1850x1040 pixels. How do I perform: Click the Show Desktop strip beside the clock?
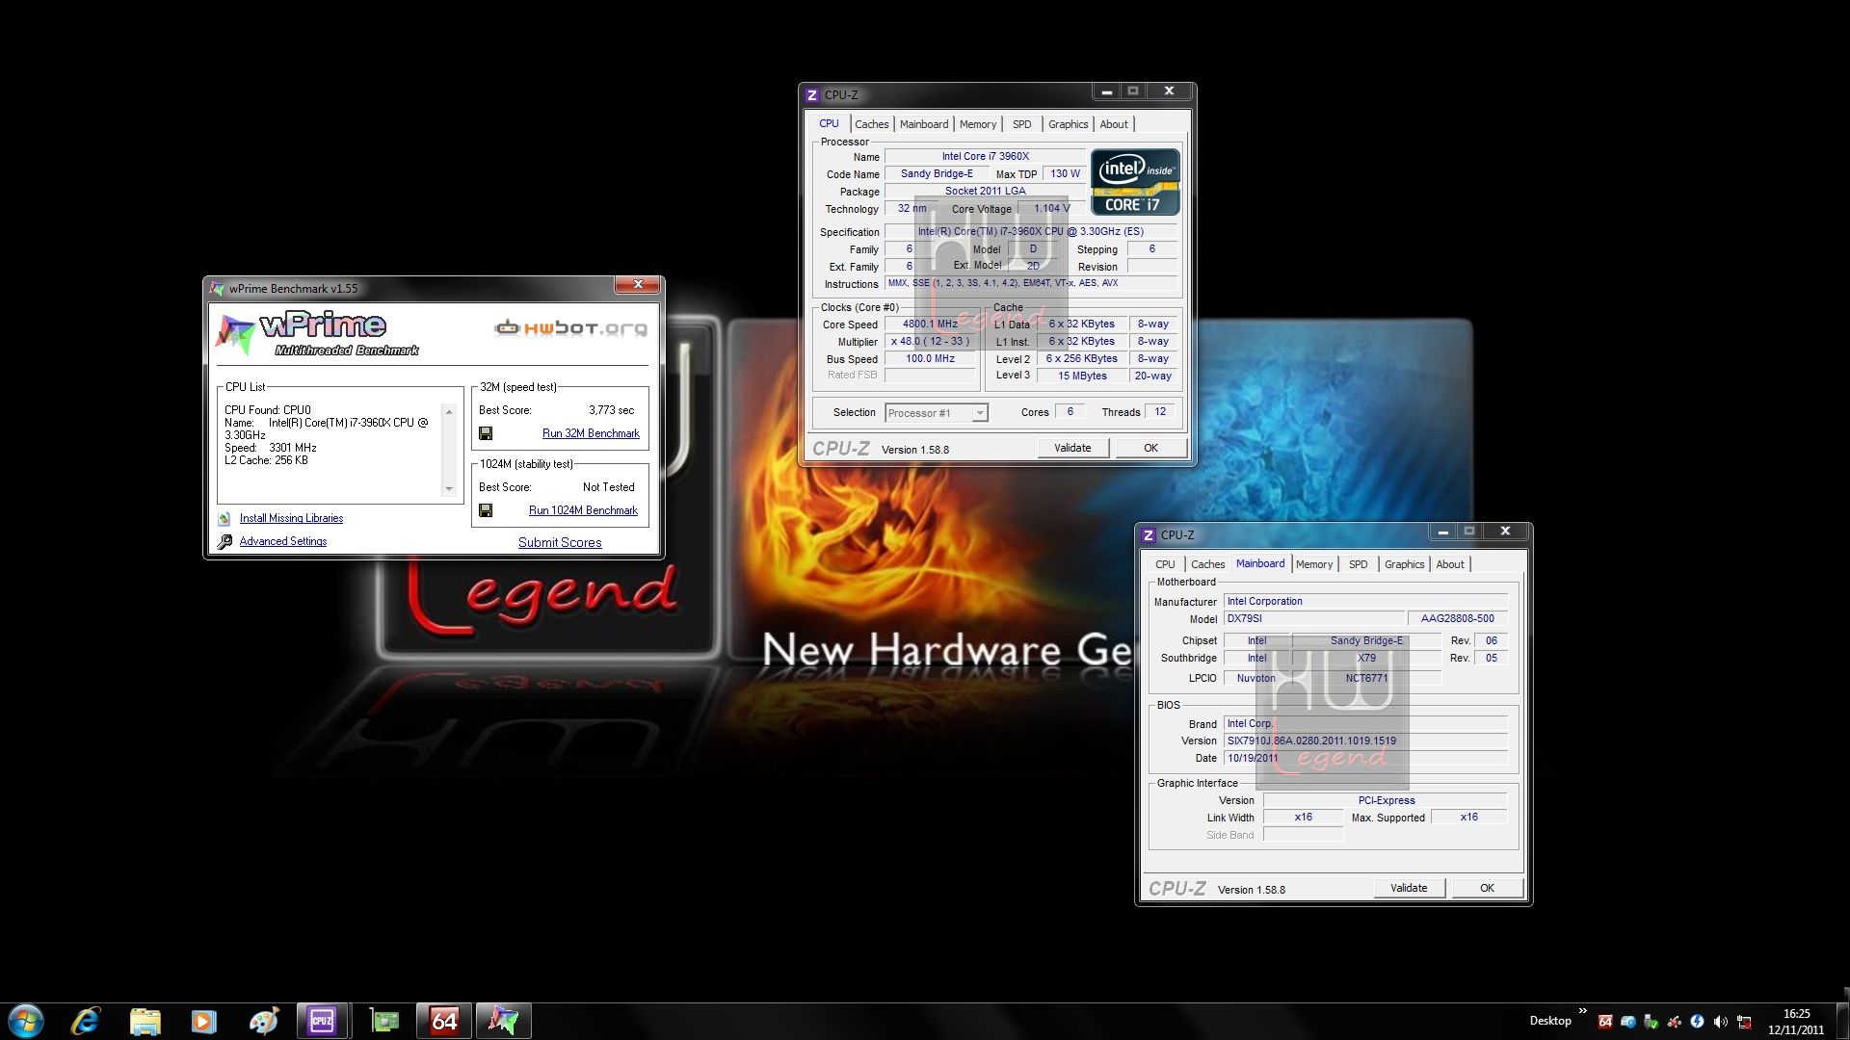coord(1843,1022)
